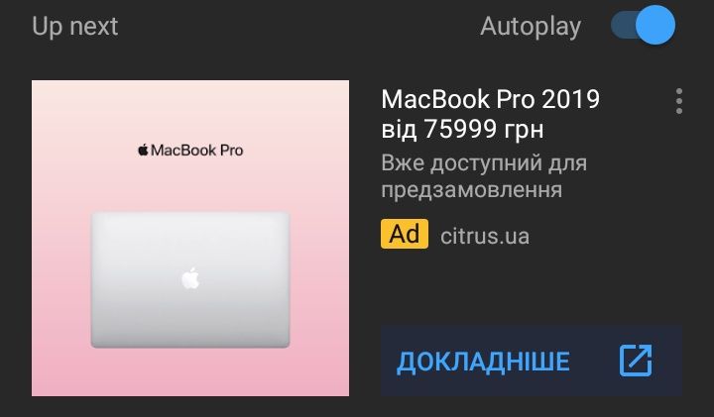Click the white Apple logo on the laptop lid
714x417 pixels.
click(190, 278)
